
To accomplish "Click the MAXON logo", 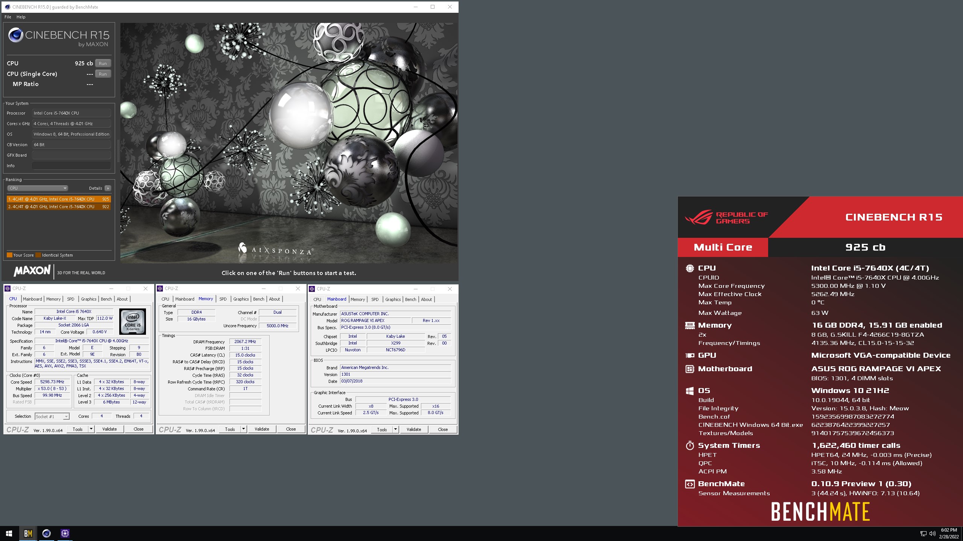I will point(32,271).
